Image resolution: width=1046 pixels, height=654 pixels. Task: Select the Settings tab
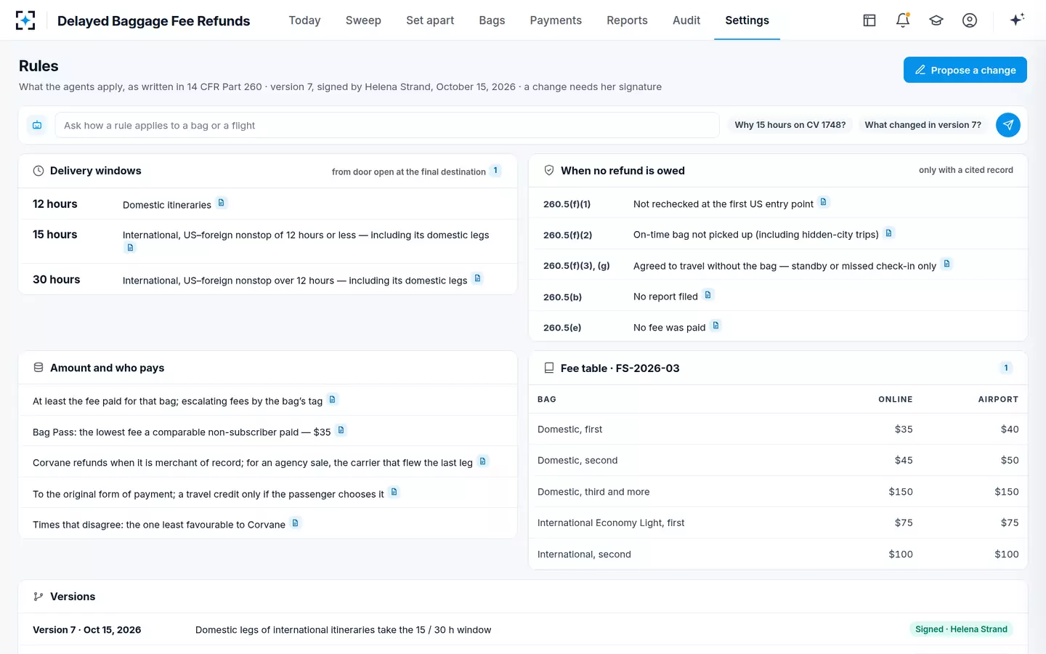(x=747, y=20)
